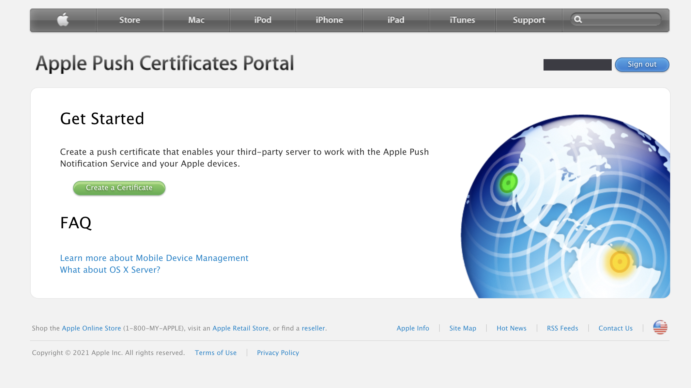Follow the reseller link
This screenshot has width=691, height=388.
point(313,328)
